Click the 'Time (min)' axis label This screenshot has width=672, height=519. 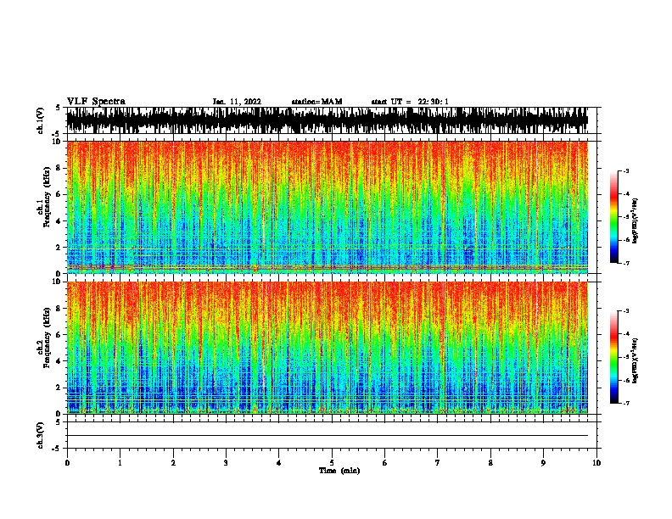[x=339, y=471]
